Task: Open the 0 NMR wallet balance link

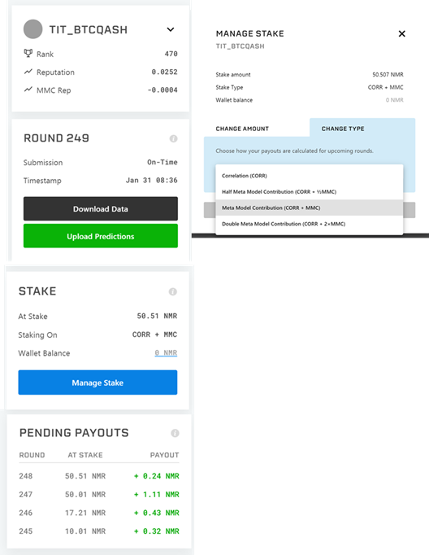Action: click(166, 353)
